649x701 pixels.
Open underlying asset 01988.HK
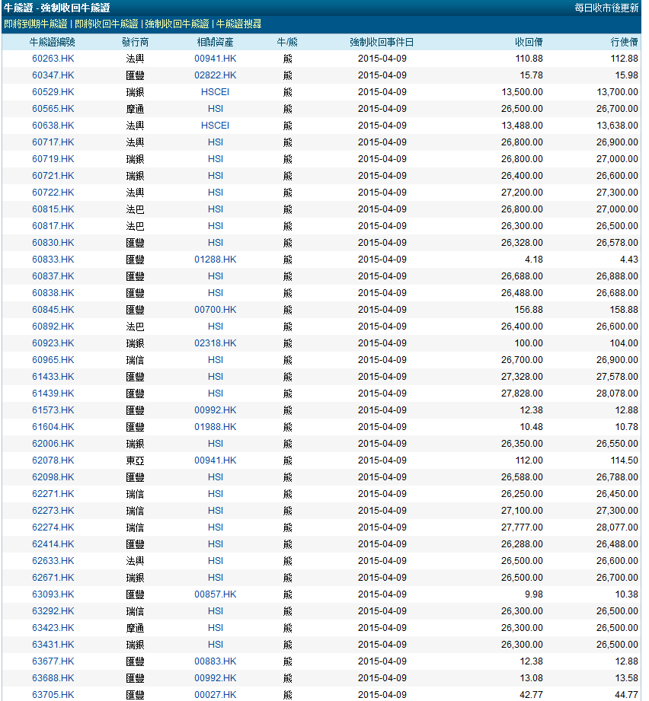(x=215, y=427)
